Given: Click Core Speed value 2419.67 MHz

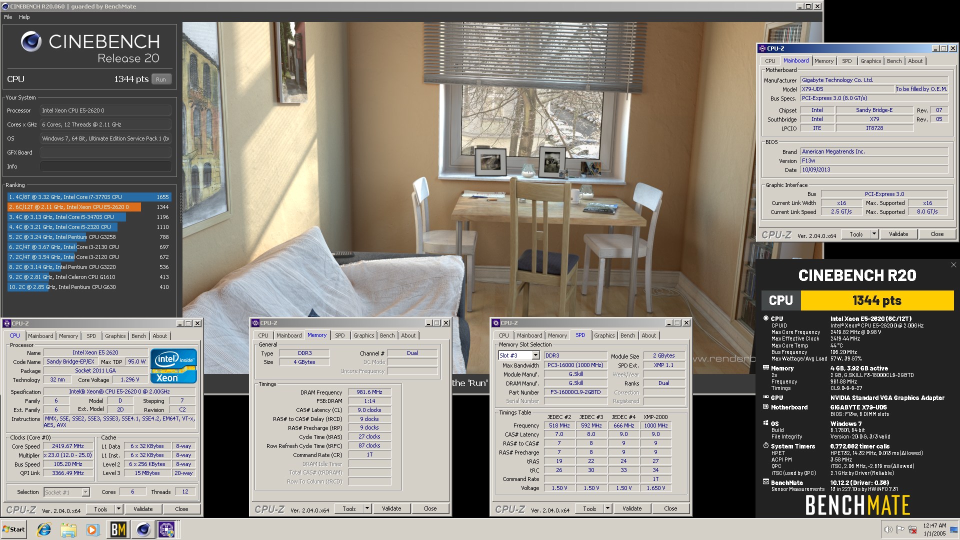Looking at the screenshot, I should coord(68,446).
